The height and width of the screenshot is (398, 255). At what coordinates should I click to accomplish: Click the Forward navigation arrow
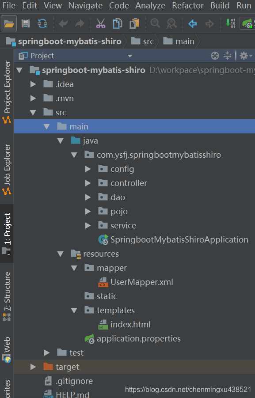[209, 23]
